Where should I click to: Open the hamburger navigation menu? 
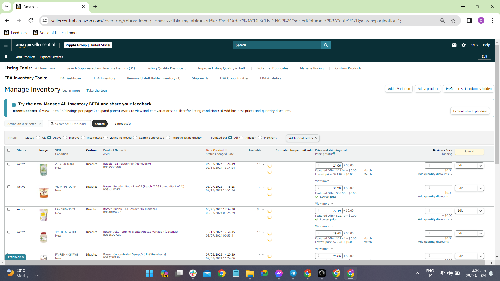click(x=6, y=45)
